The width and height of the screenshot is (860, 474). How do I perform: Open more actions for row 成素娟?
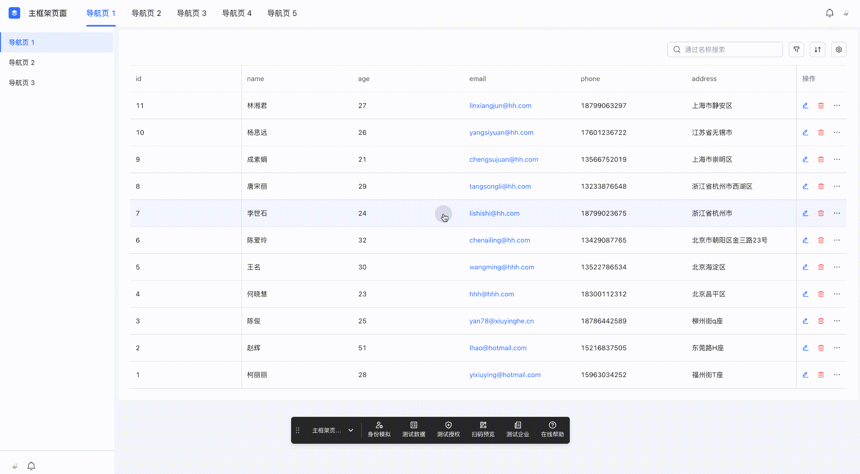click(837, 159)
